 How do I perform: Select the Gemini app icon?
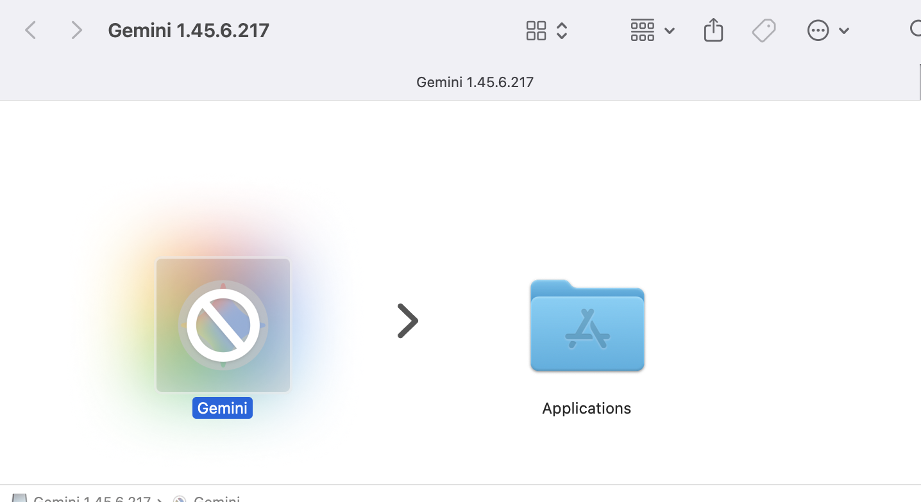[223, 325]
